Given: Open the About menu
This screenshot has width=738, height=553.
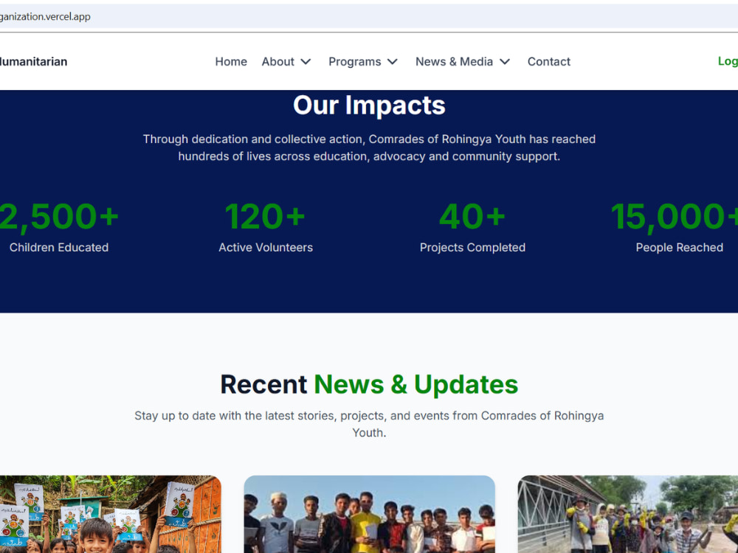Looking at the screenshot, I should pyautogui.click(x=277, y=62).
